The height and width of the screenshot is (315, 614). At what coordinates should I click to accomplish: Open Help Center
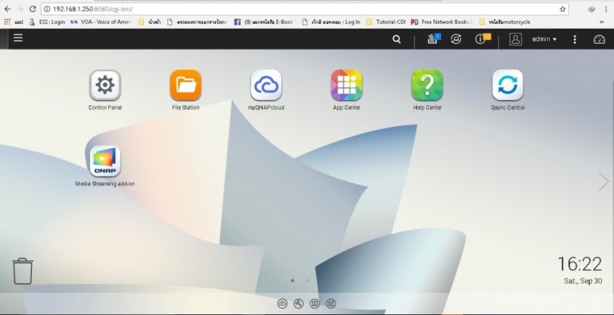[427, 90]
